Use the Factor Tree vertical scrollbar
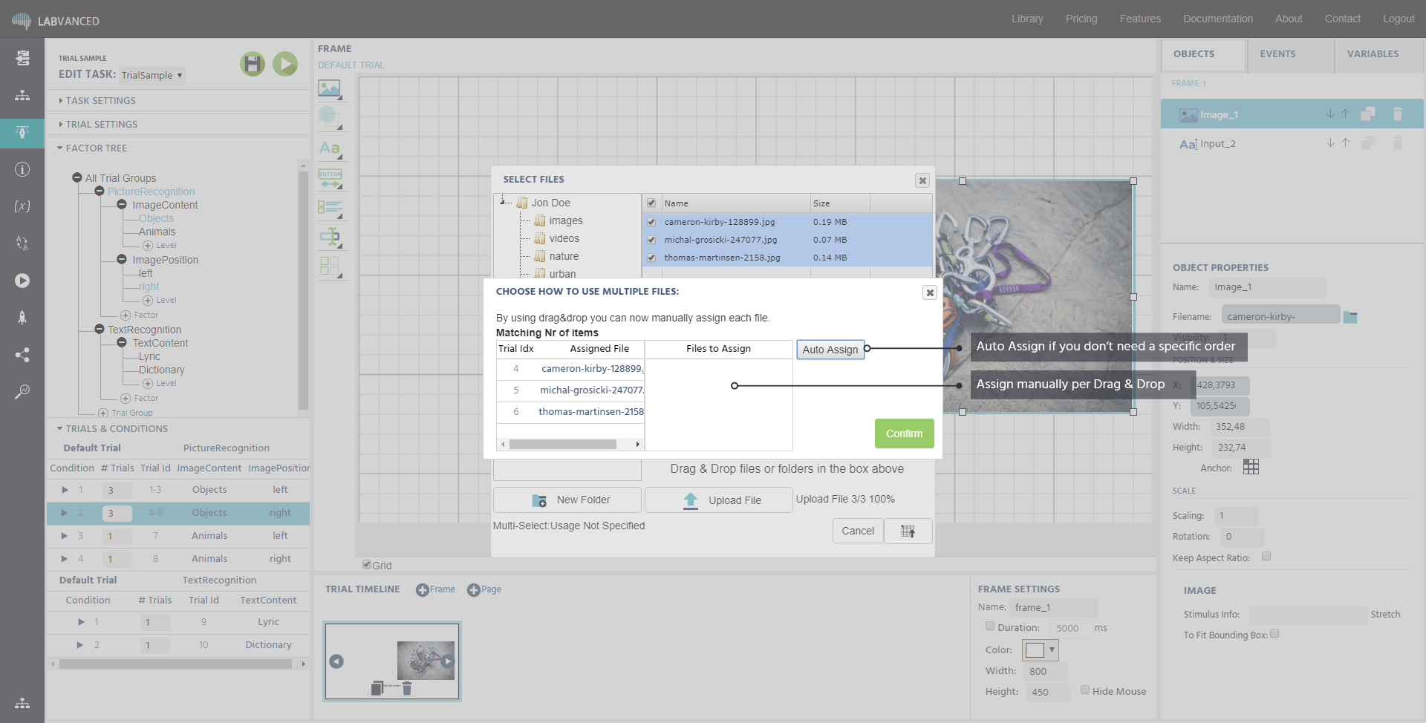Viewport: 1426px width, 723px height. [303, 289]
